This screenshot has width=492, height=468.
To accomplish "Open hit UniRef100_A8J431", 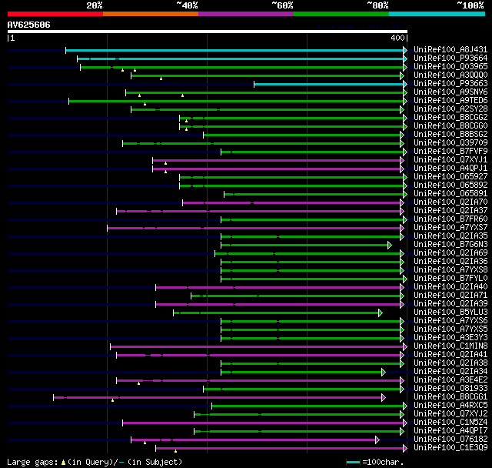I will coord(450,49).
